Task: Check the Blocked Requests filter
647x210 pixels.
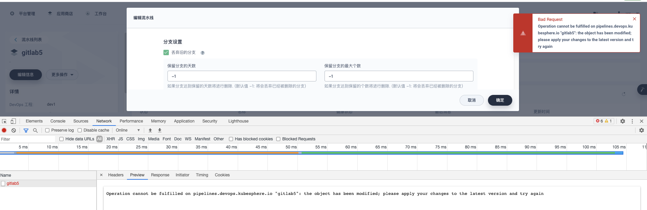Action: [x=278, y=139]
